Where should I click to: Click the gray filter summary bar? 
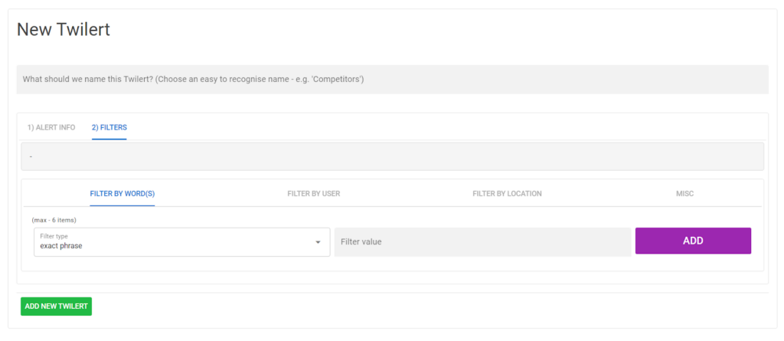tap(392, 156)
